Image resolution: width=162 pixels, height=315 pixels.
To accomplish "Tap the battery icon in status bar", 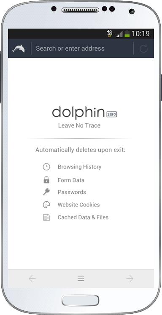I will point(127,33).
